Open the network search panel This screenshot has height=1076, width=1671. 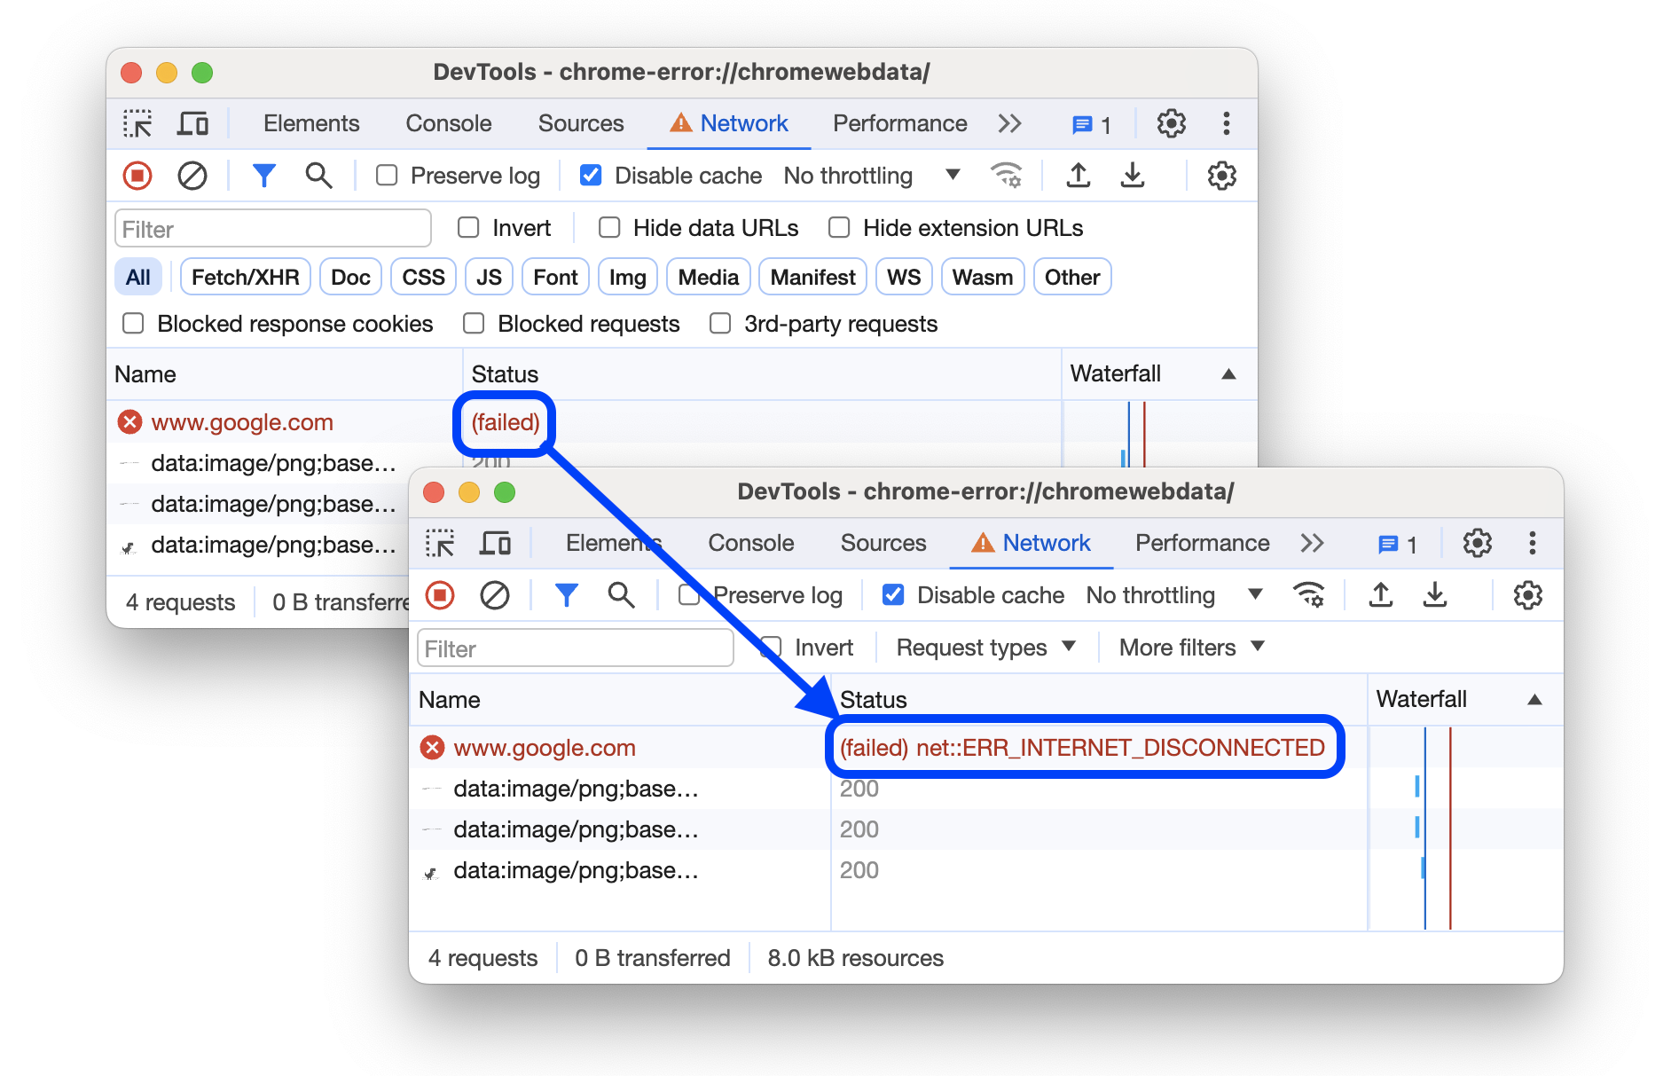coord(621,595)
